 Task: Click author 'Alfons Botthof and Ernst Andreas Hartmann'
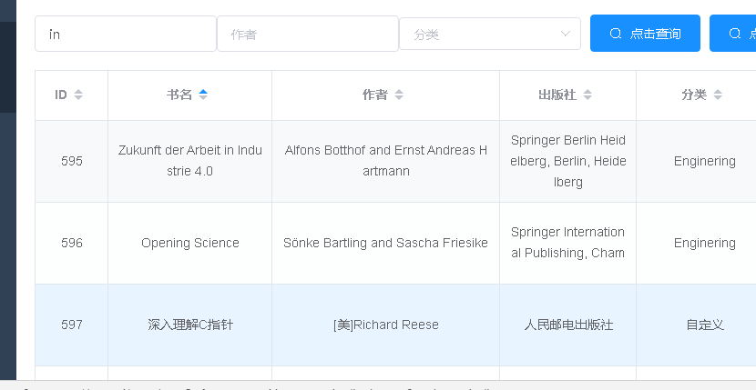pos(385,161)
